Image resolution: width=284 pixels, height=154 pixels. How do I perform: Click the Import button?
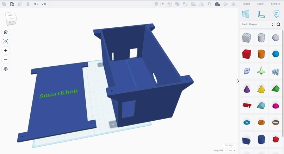pos(246,4)
